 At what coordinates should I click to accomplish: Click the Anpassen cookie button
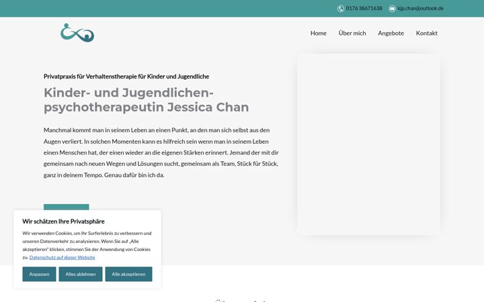click(x=39, y=274)
